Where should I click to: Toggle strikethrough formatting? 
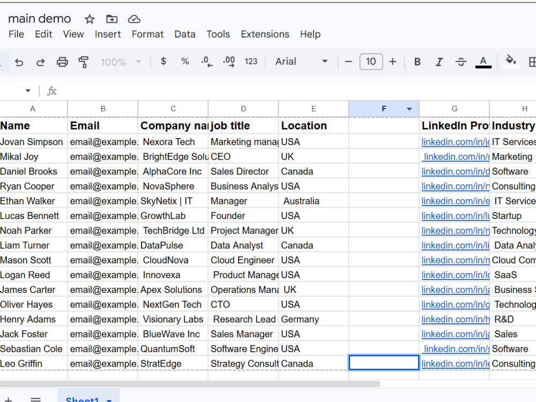click(x=461, y=62)
